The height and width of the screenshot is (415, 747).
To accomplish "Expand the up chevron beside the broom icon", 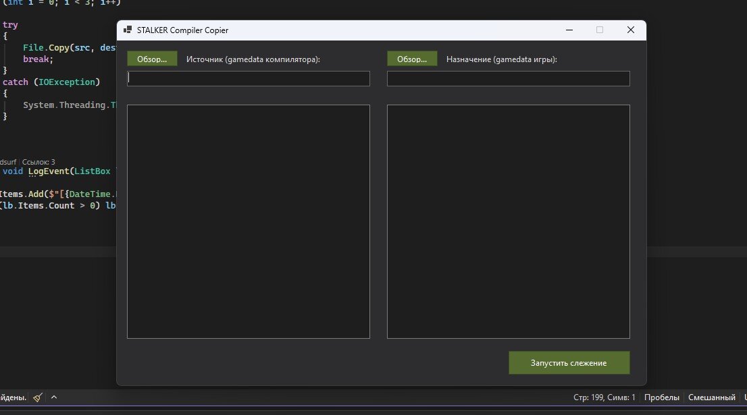I will point(54,397).
